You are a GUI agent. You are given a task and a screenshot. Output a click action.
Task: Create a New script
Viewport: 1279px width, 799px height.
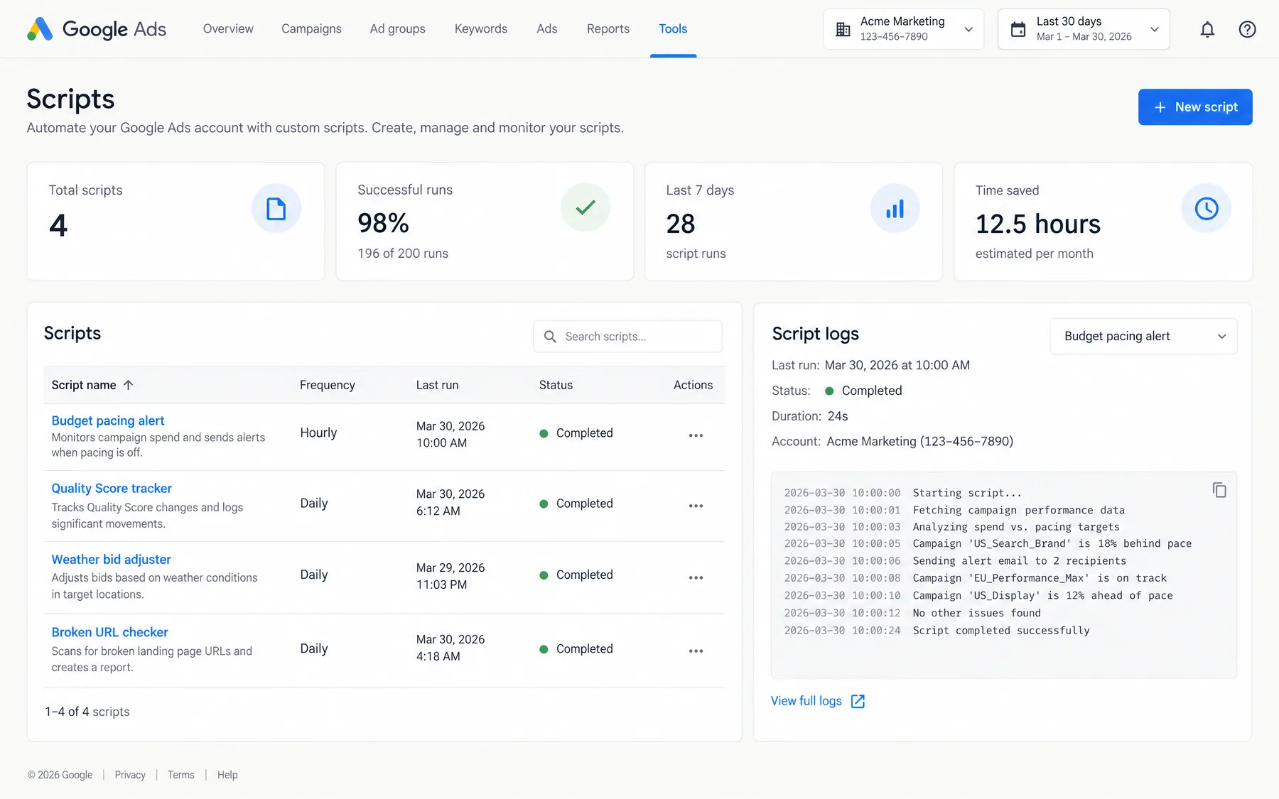tap(1195, 107)
